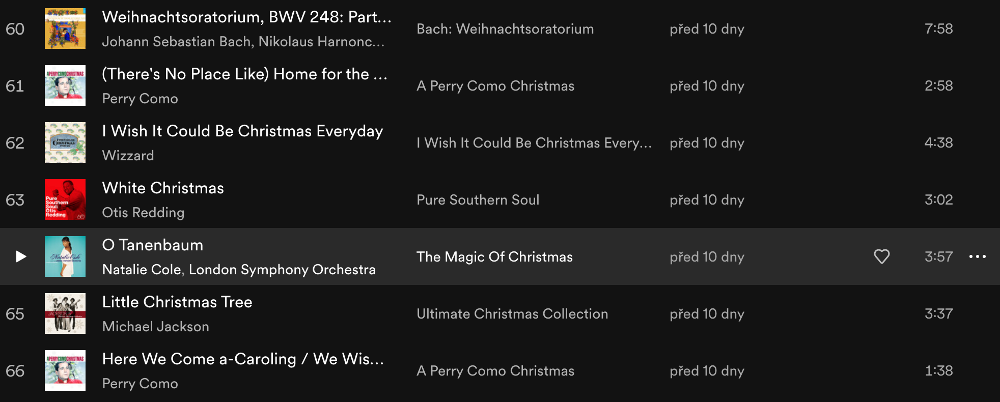Image resolution: width=1000 pixels, height=402 pixels.
Task: Open Weihnachtsoratorium album cover thumbnail
Action: [x=65, y=28]
